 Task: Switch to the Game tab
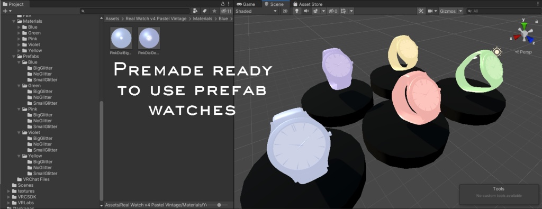coord(246,4)
